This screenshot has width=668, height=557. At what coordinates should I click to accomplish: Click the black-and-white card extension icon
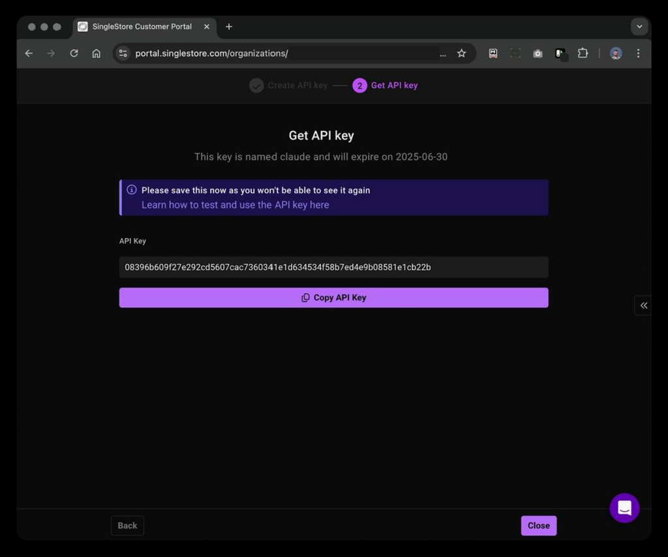(560, 53)
